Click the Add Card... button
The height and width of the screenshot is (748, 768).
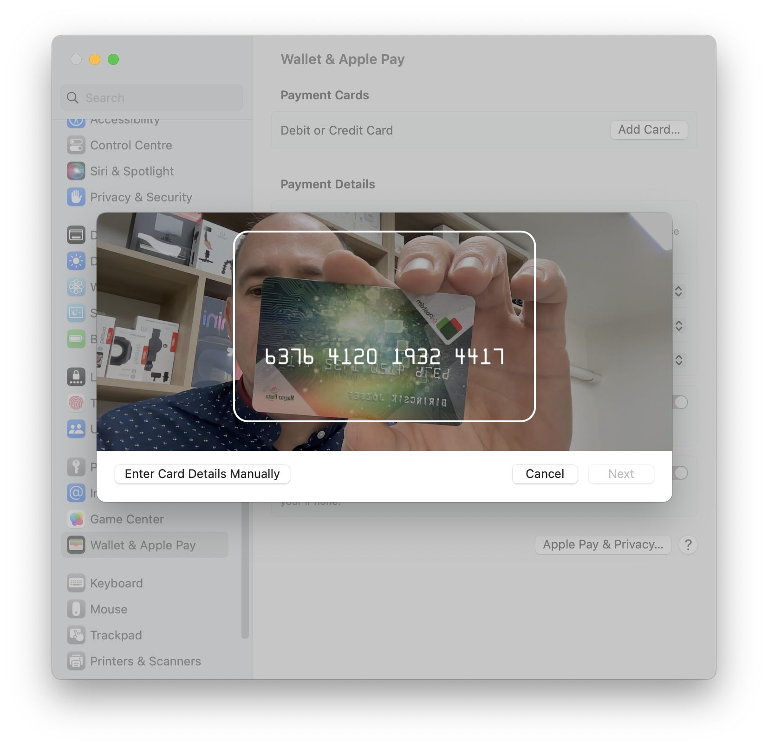coord(649,130)
